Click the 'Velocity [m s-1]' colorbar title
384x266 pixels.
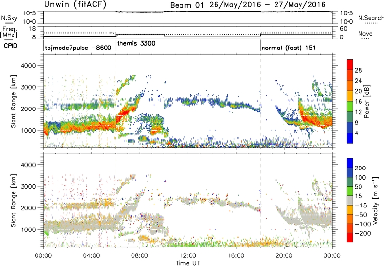(375, 200)
